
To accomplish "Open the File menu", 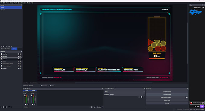I will coord(1,3).
